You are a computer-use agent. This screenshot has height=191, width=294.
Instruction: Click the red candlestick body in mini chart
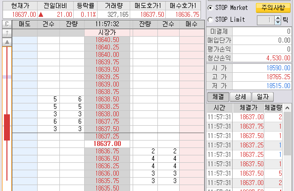coord(7,127)
